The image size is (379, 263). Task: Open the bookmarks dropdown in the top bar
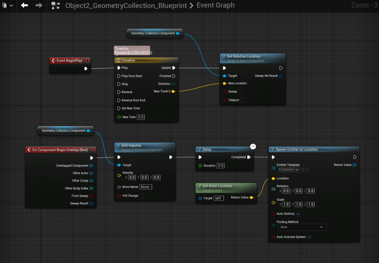pyautogui.click(x=8, y=5)
